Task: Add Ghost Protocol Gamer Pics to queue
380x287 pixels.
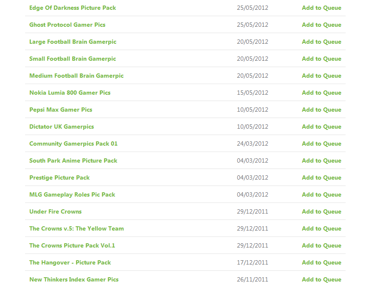Action: point(321,25)
